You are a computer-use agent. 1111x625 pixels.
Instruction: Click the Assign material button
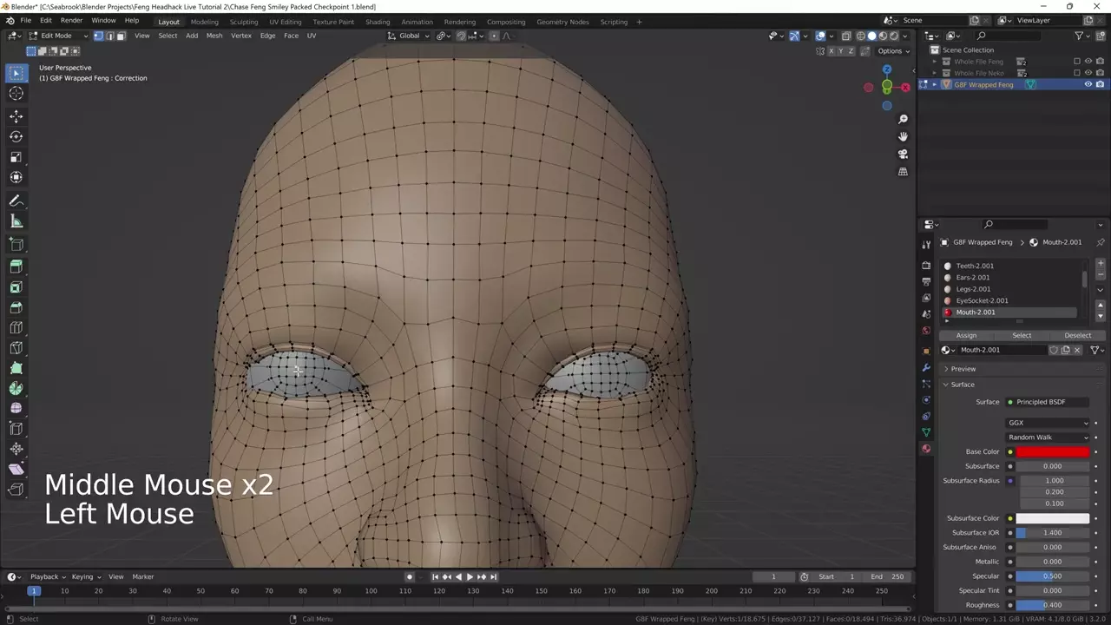[966, 335]
